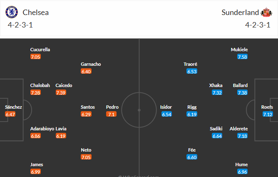Screen dimensions: 278x177
Task: Click Pedro's 7.1 rating badge
Action: [111, 114]
